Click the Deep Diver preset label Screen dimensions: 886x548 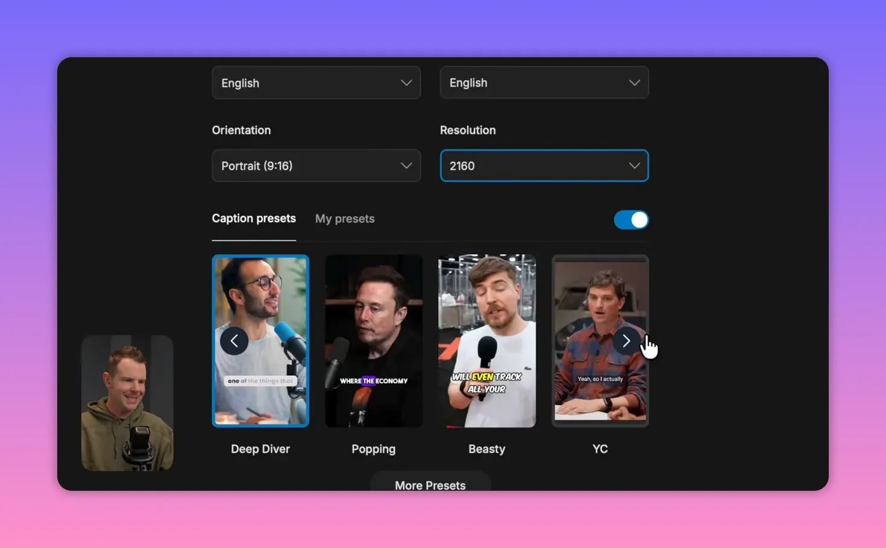(x=260, y=449)
